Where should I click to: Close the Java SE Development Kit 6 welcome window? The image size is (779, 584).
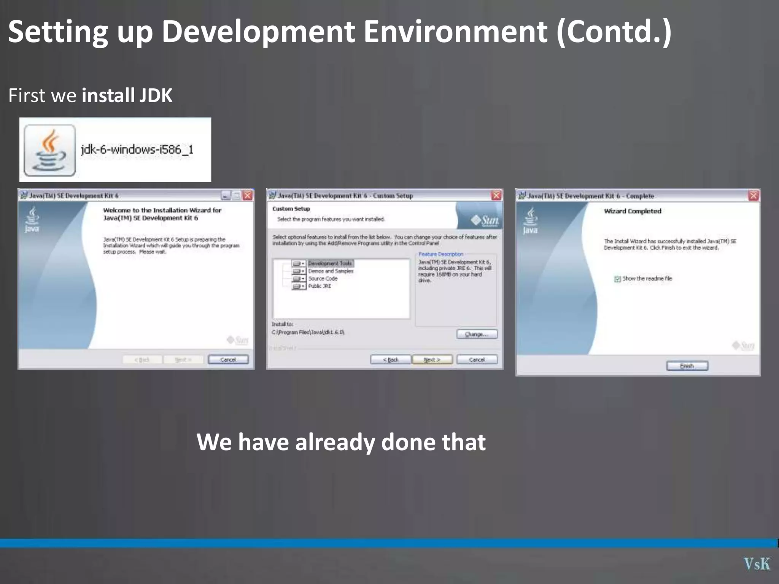pyautogui.click(x=248, y=195)
